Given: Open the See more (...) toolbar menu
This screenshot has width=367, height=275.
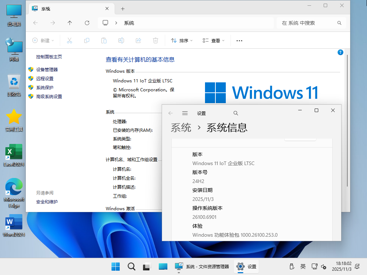Looking at the screenshot, I should tap(239, 40).
